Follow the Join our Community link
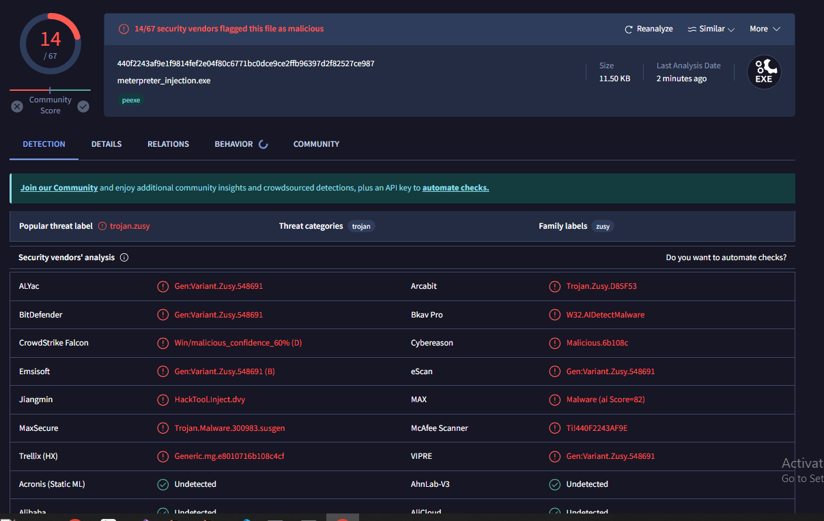824x521 pixels. pyautogui.click(x=59, y=188)
